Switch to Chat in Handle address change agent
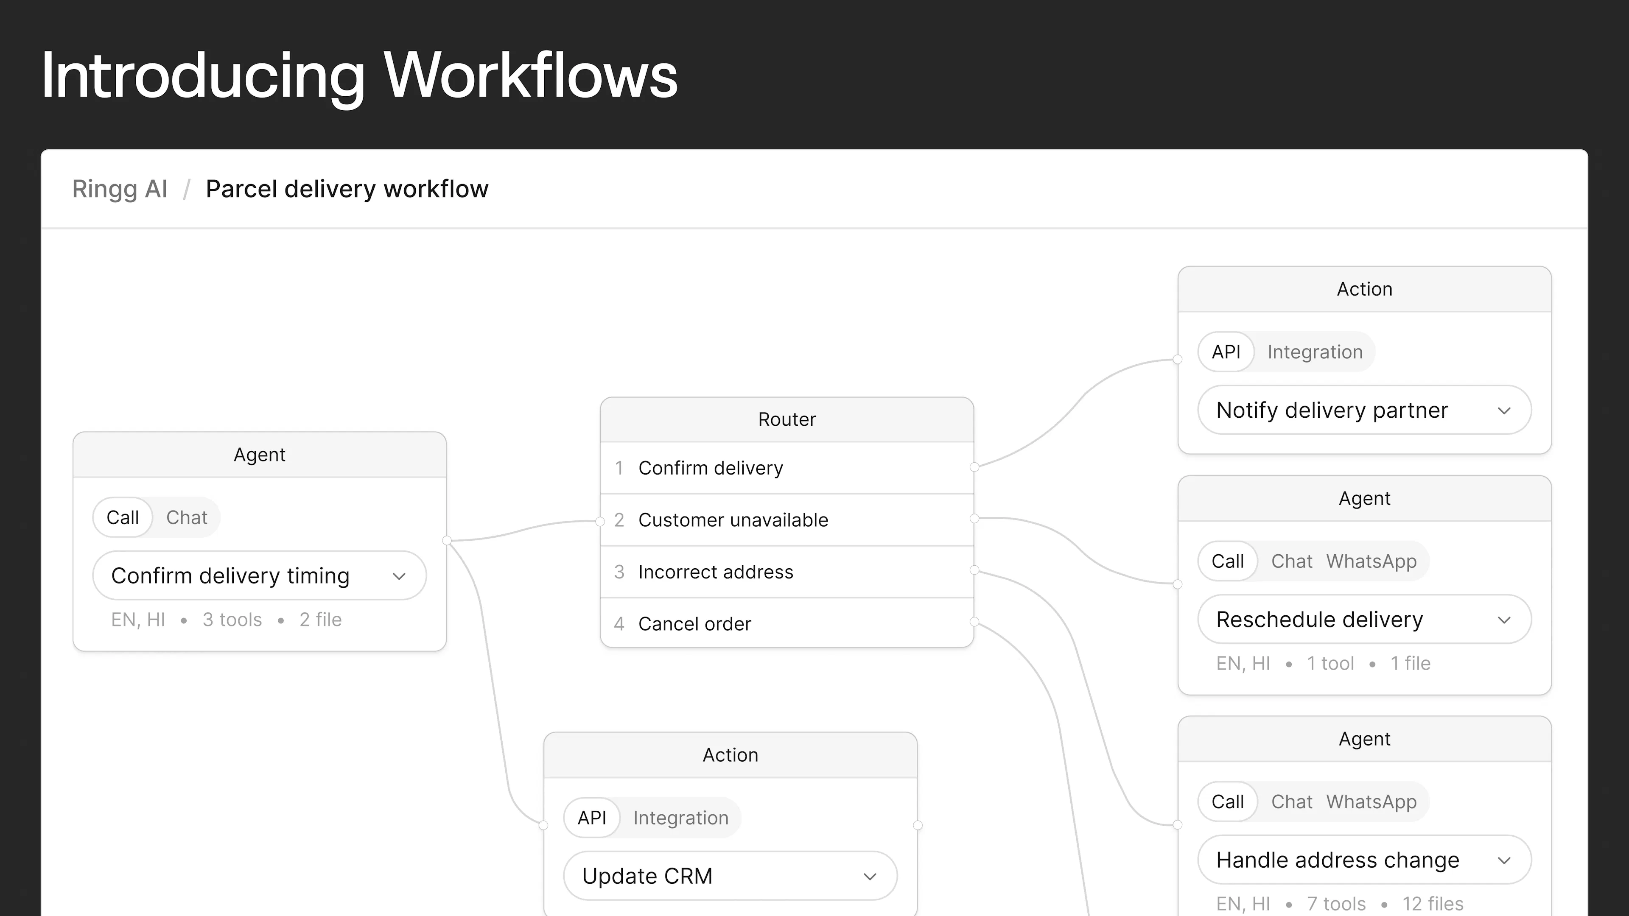 coord(1291,801)
